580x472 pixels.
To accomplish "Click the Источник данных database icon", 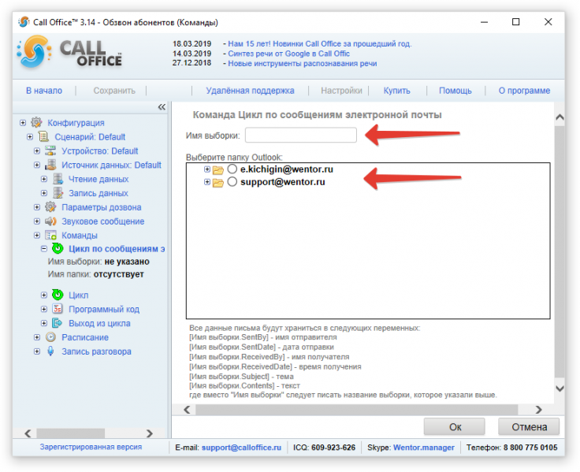I will [50, 165].
